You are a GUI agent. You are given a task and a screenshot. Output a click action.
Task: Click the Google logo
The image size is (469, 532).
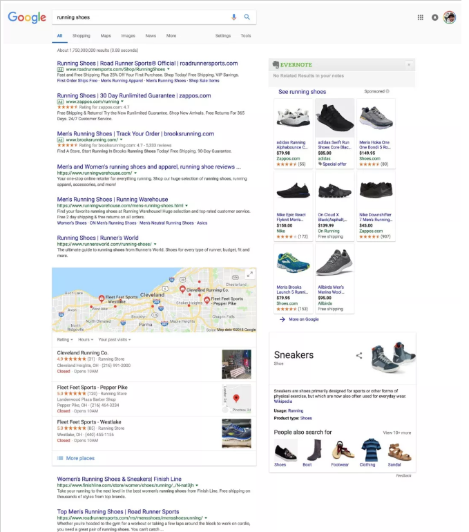pyautogui.click(x=27, y=17)
